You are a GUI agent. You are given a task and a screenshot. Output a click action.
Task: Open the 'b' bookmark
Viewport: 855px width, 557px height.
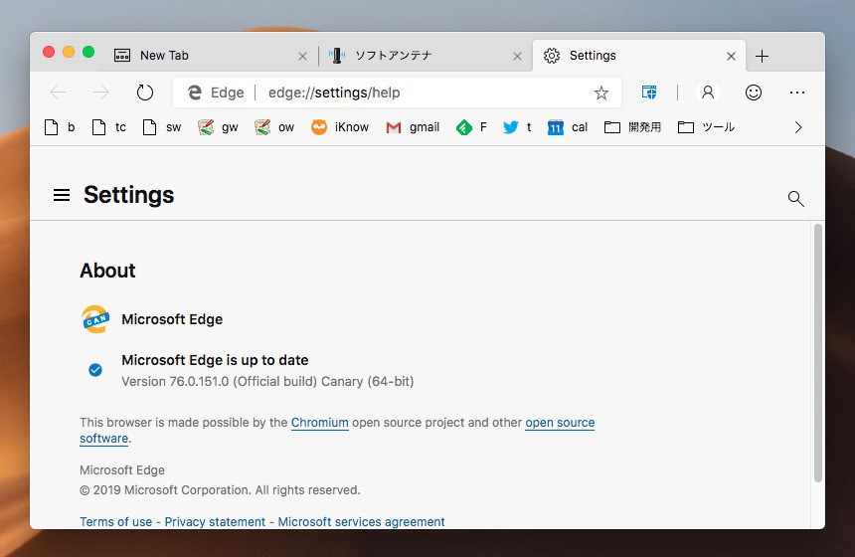pyautogui.click(x=60, y=127)
